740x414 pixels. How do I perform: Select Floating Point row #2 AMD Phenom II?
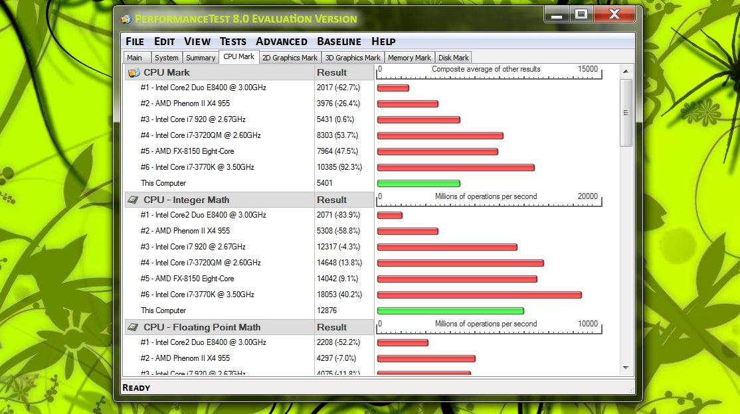[x=185, y=358]
